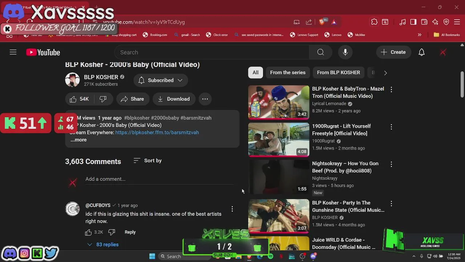Toggle Subscribed bell dropdown for BLP KOSHER
Image resolution: width=465 pixels, height=262 pixels.
[x=161, y=80]
